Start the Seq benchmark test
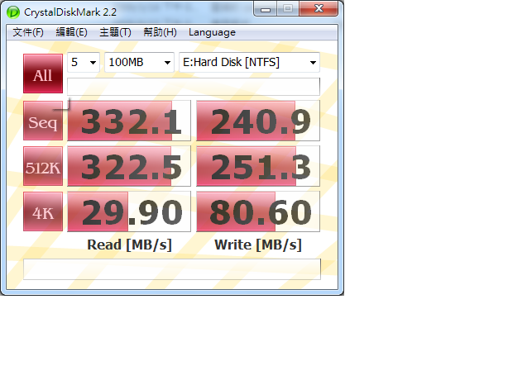The height and width of the screenshot is (380, 508). coord(43,121)
